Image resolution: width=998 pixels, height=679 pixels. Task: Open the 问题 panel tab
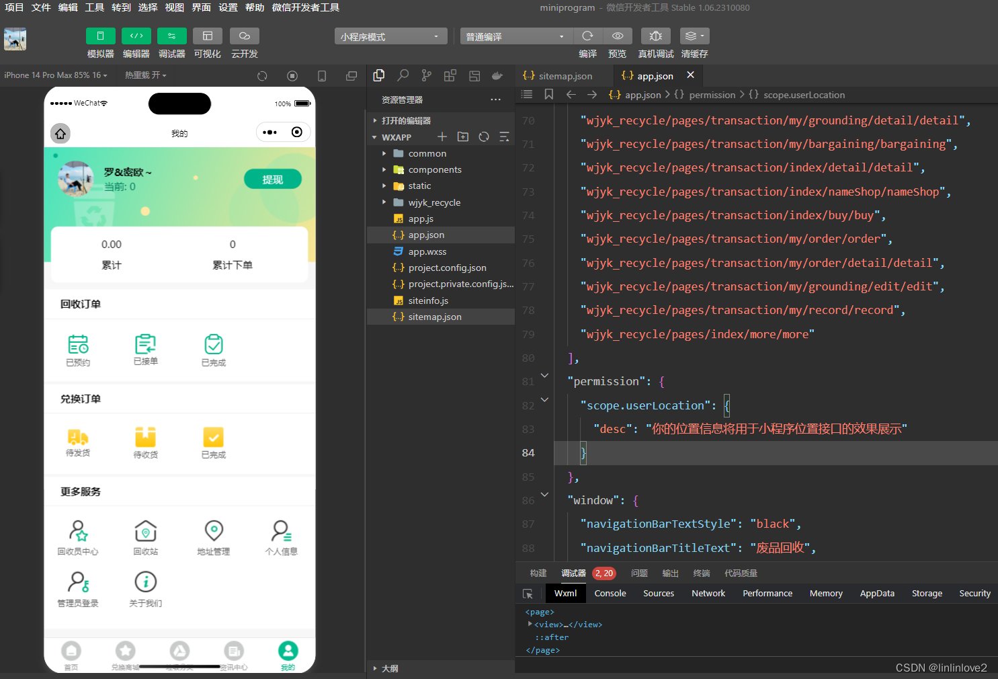point(639,573)
